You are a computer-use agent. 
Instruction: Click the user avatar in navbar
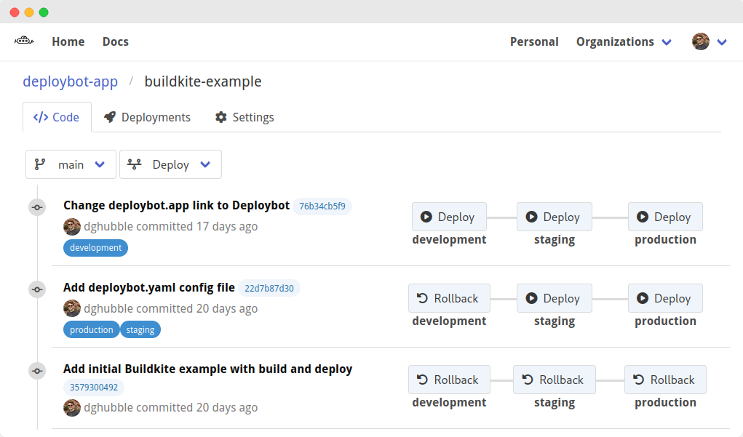(x=701, y=41)
